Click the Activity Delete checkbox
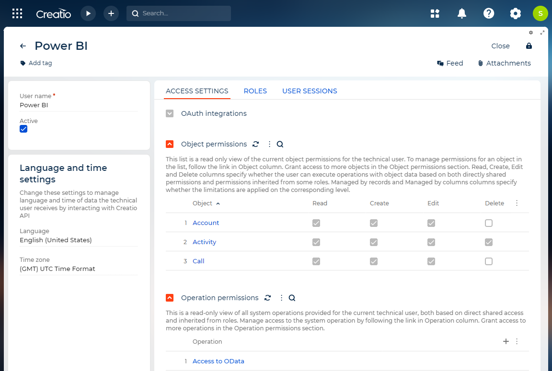 point(489,242)
